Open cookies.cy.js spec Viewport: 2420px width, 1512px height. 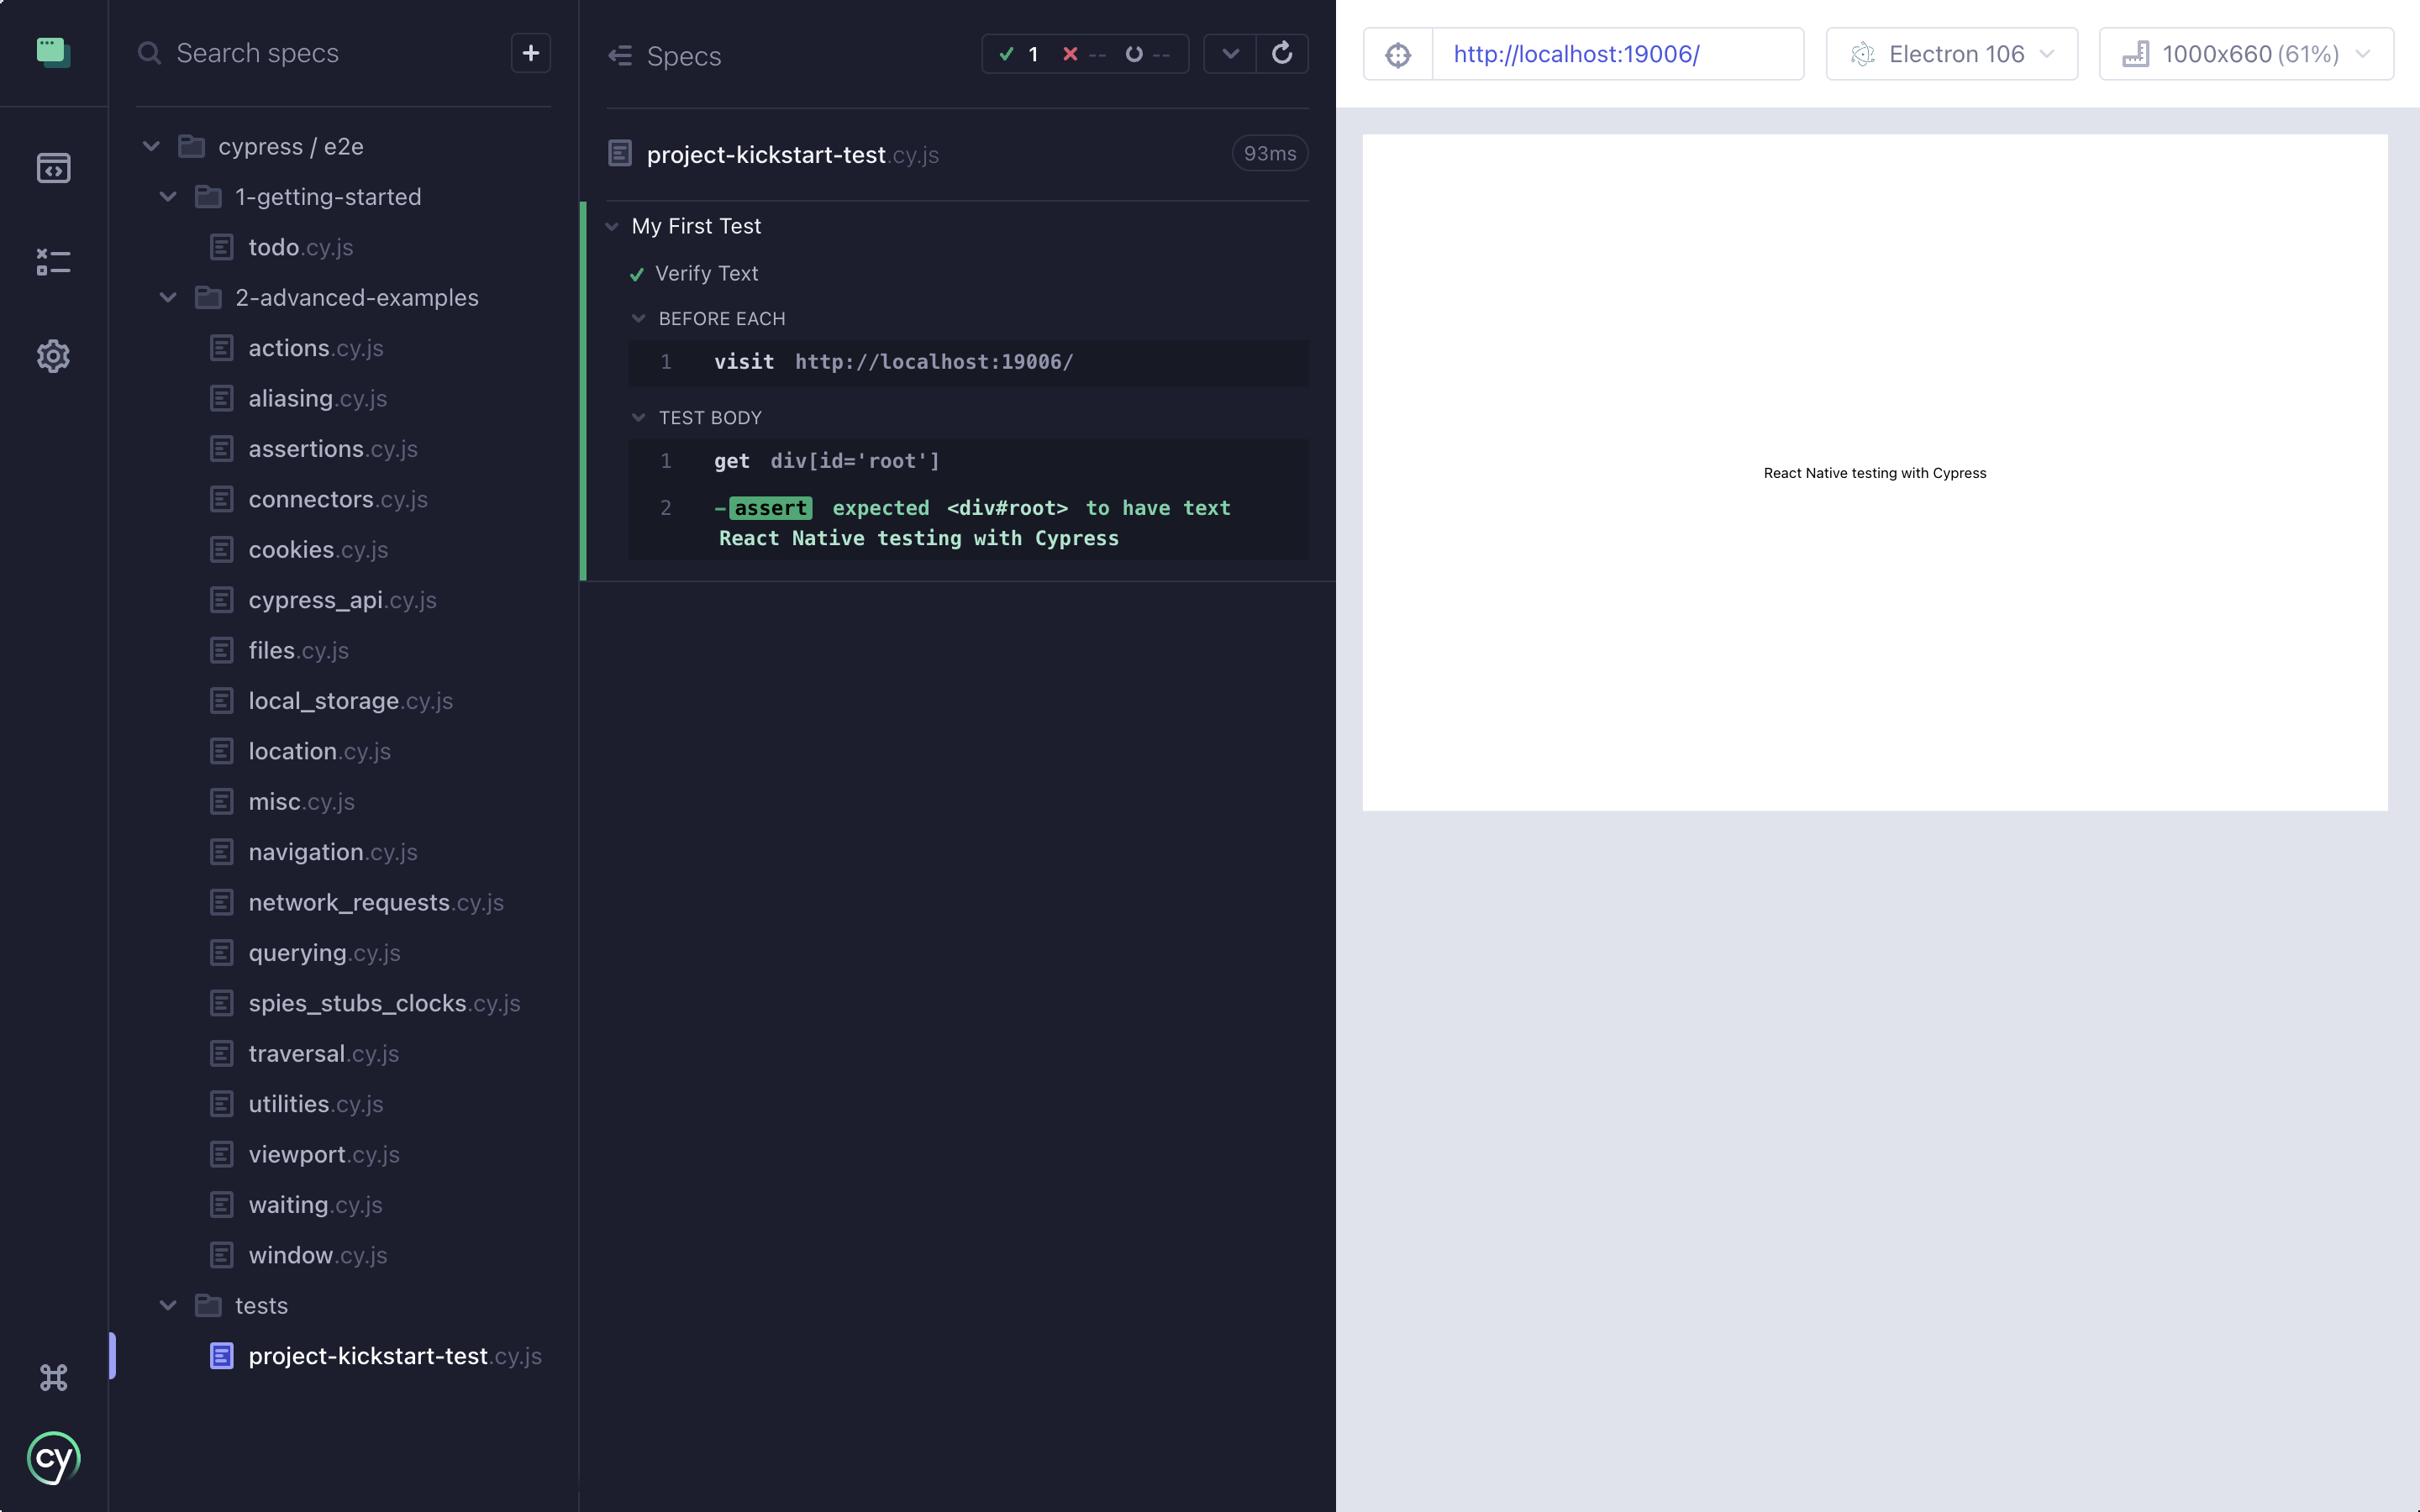click(317, 550)
